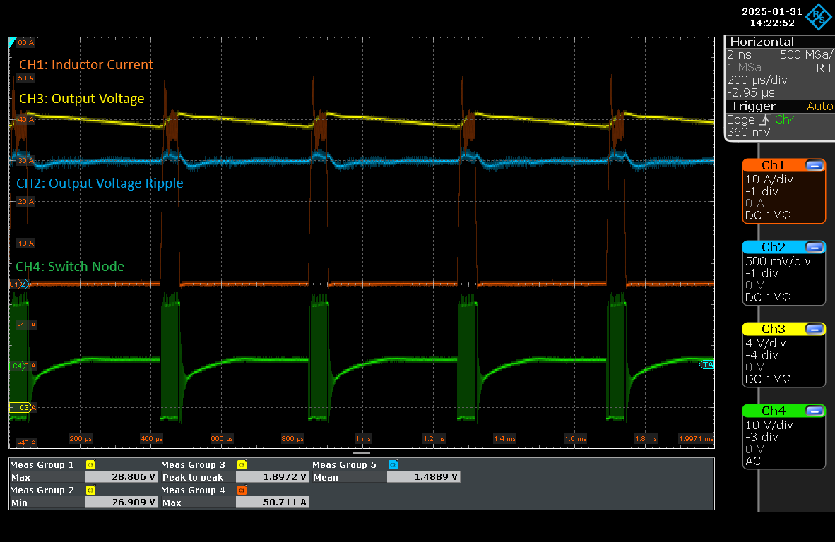Click the Ch3 yellow channel label
835x542 pixels.
(773, 329)
